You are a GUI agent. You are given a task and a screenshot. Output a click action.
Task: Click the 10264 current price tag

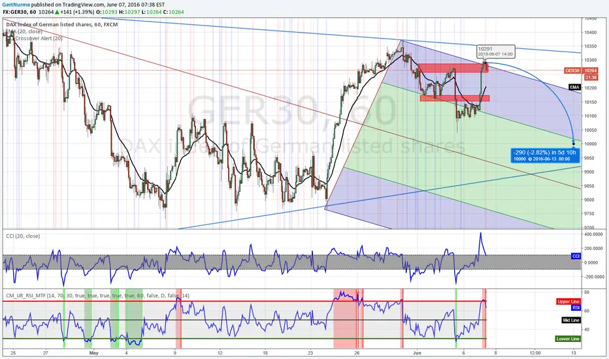point(590,70)
